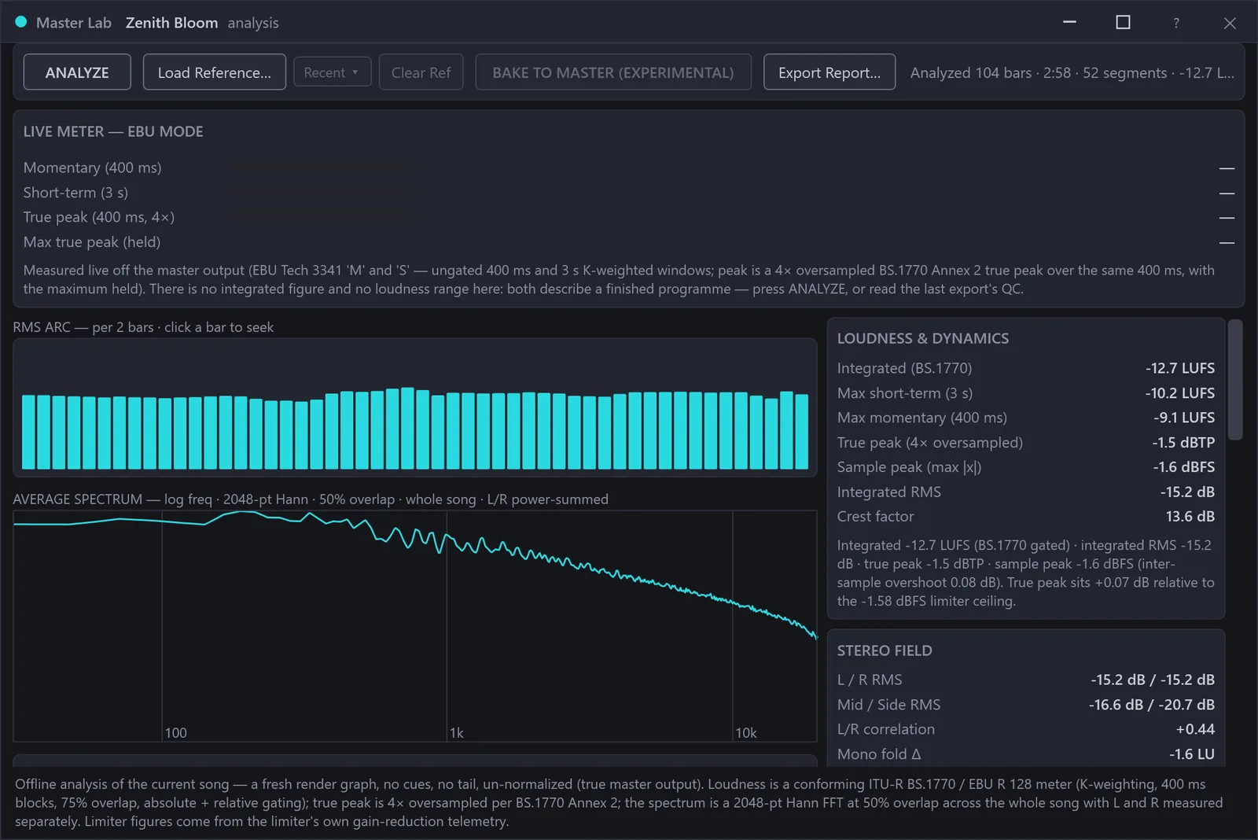The width and height of the screenshot is (1258, 840).
Task: Click LIVE METER — EBU MODE heading
Action: (113, 131)
